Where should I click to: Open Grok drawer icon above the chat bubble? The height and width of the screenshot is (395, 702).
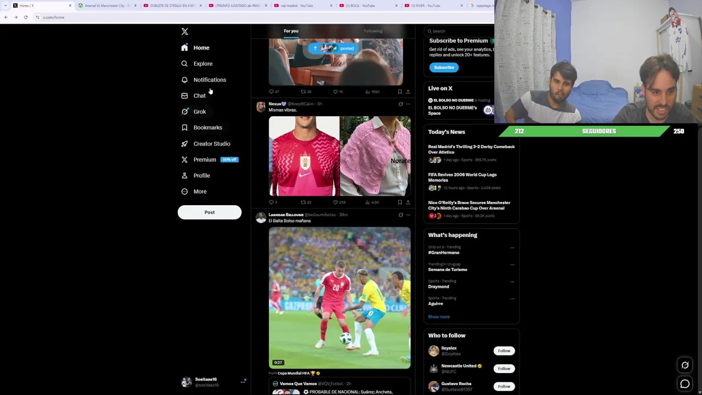tap(685, 365)
